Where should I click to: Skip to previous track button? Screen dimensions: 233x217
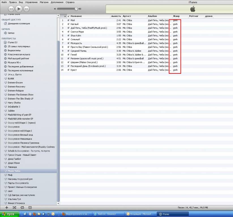coord(11,9)
